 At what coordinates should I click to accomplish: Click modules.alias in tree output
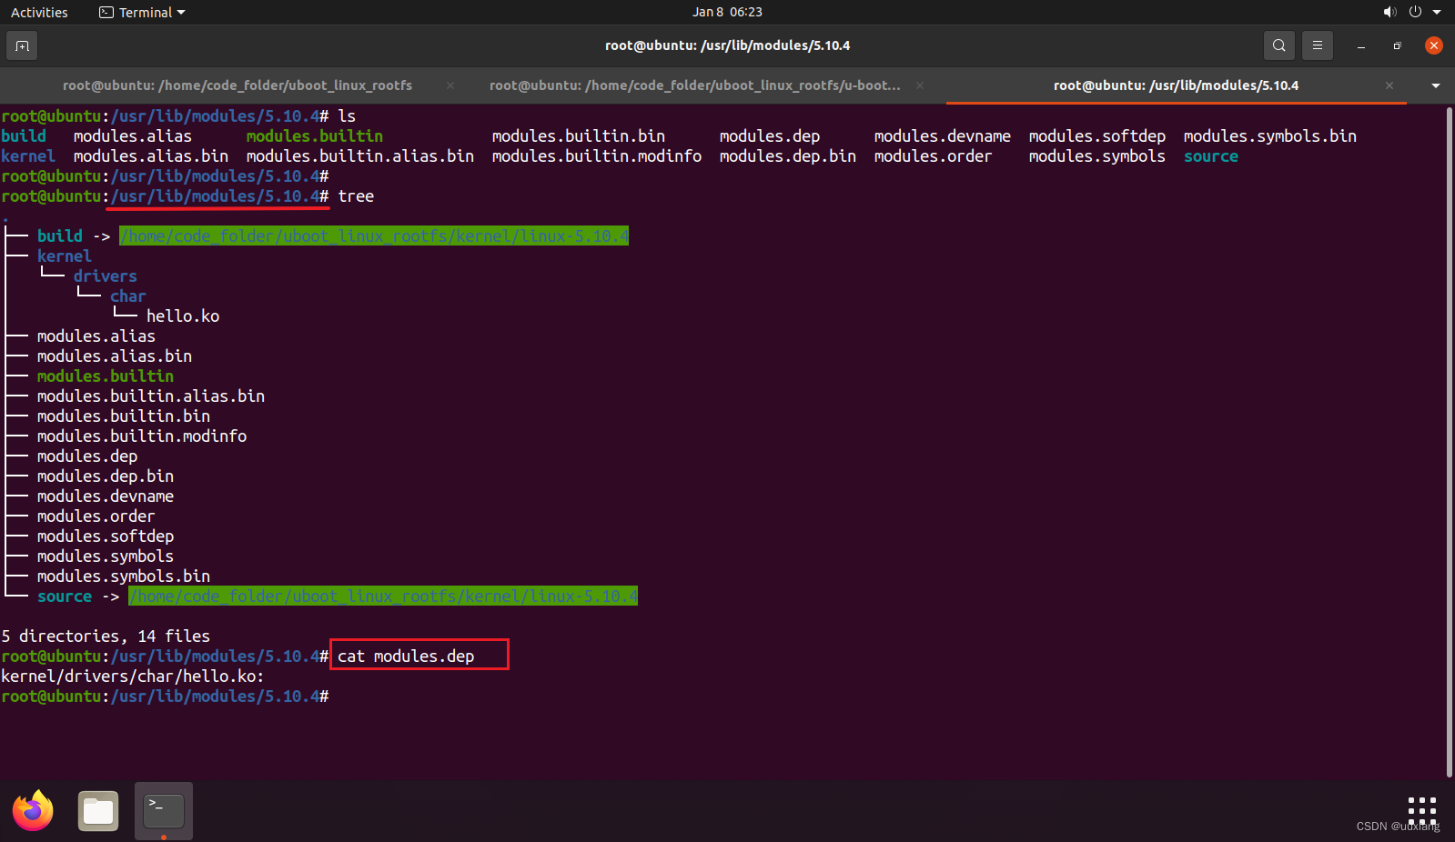[96, 336]
